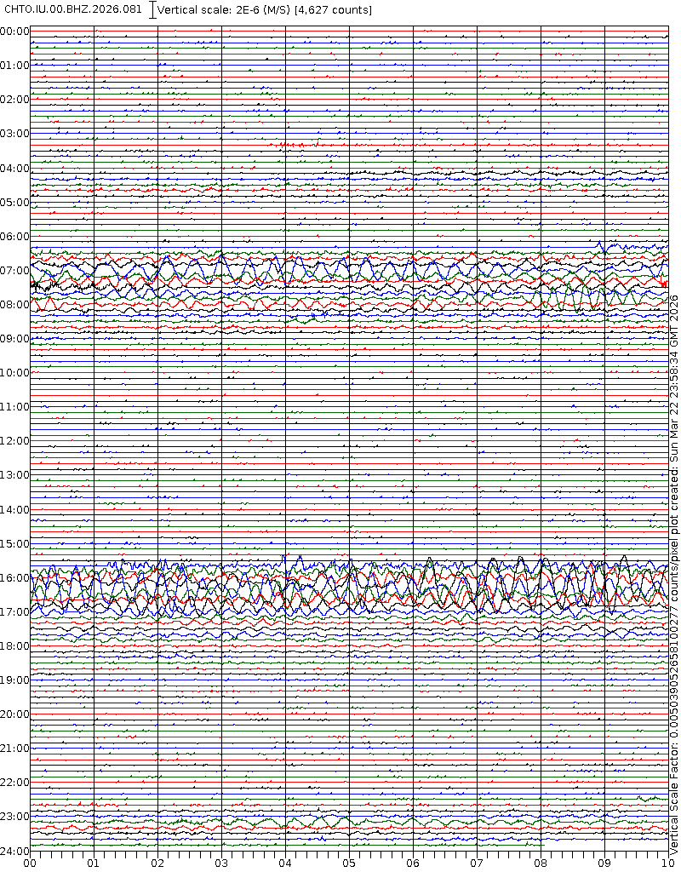
Task: Click the 09:00 hour label
Action: pos(14,339)
